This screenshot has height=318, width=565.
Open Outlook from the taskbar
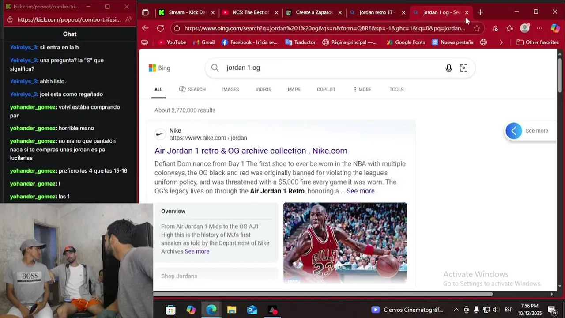click(x=252, y=310)
